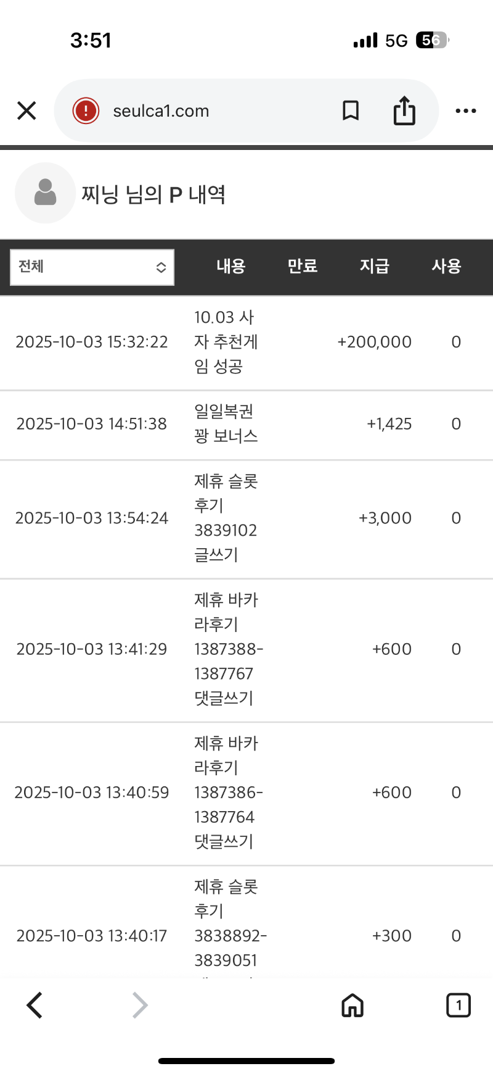The height and width of the screenshot is (1074, 493).
Task: Go back with the left arrow
Action: tap(35, 1005)
